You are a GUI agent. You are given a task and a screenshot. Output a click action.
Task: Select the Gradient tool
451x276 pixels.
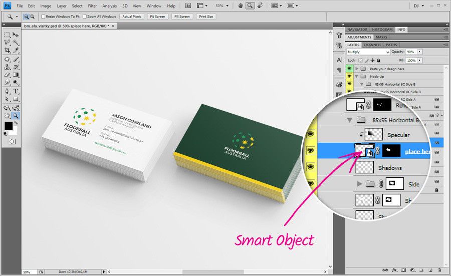click(16, 75)
